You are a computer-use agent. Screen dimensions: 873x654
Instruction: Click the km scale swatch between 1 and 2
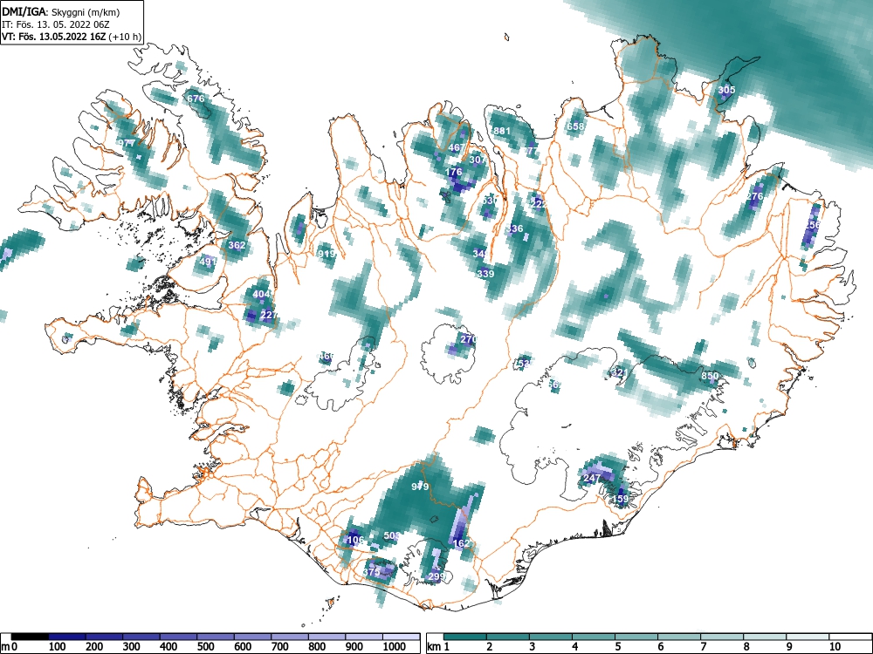[x=465, y=637]
